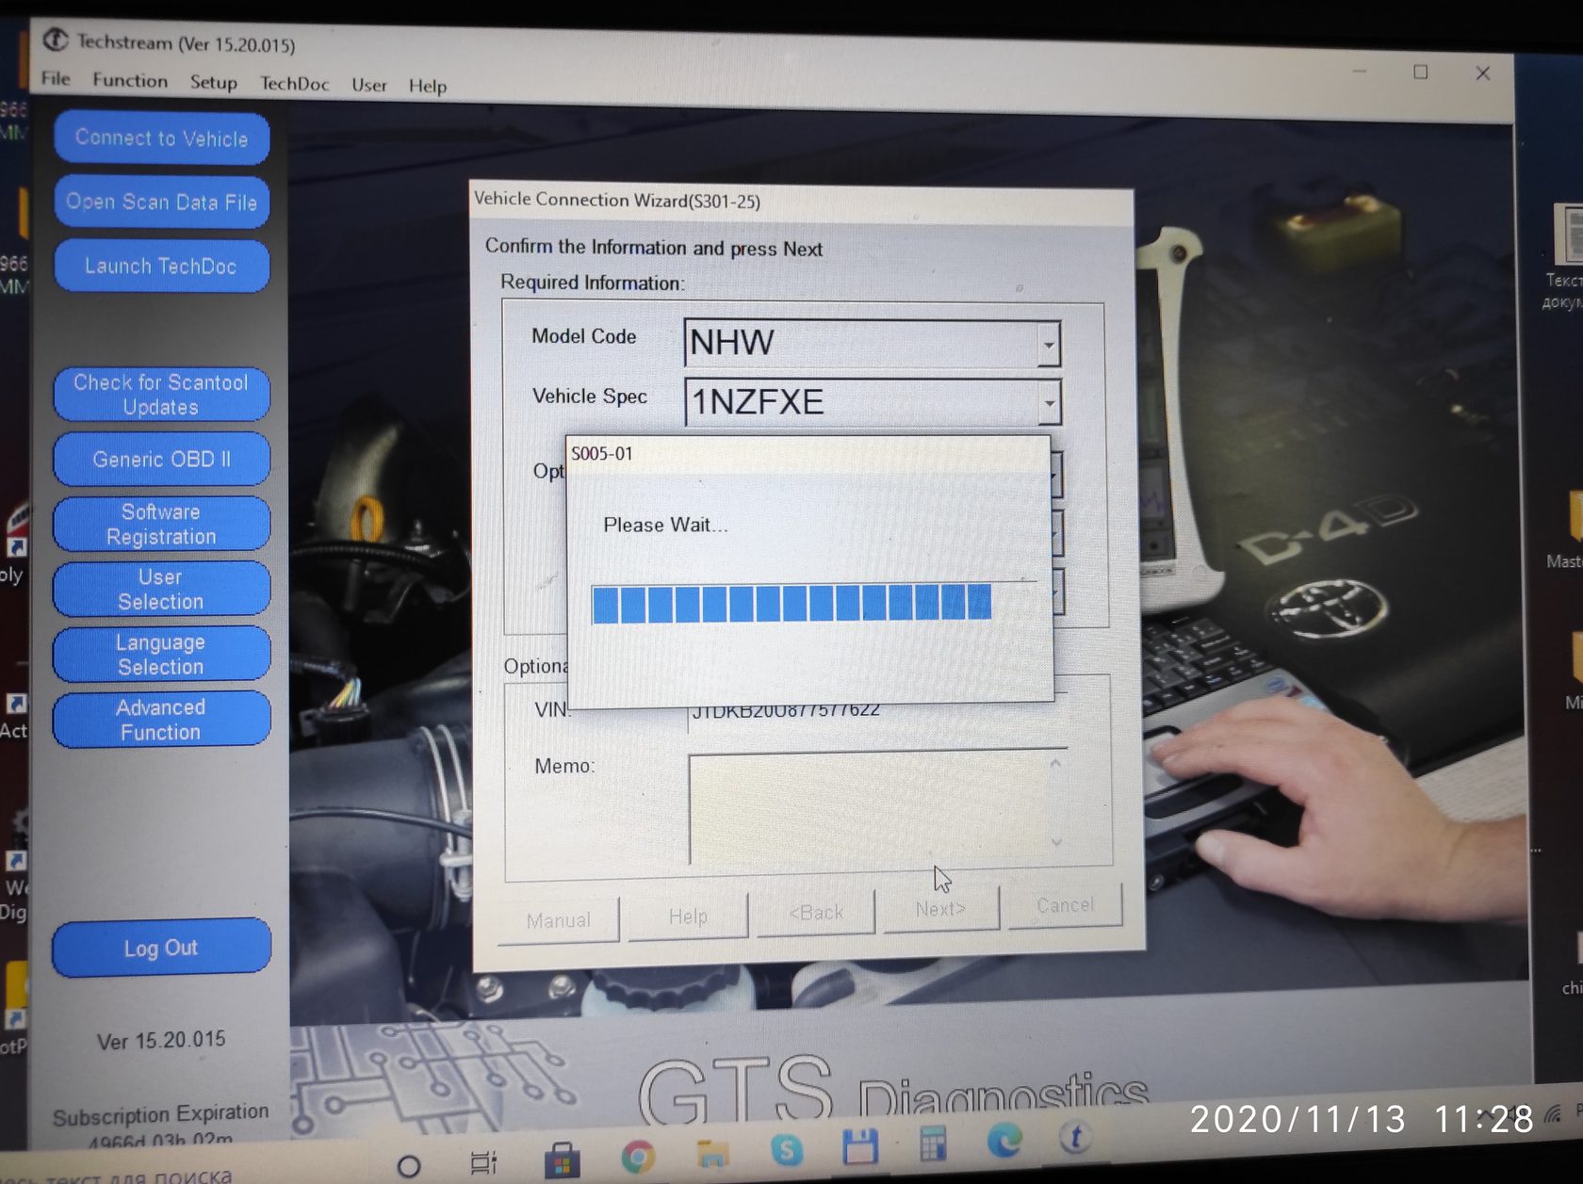
Task: Cancel the Vehicle Connection Wizard
Action: coord(1066,905)
